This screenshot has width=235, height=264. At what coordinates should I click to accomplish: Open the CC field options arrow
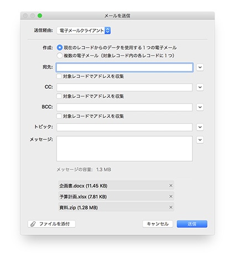tap(200, 87)
